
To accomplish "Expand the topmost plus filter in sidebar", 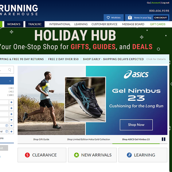I will pos(11,102).
